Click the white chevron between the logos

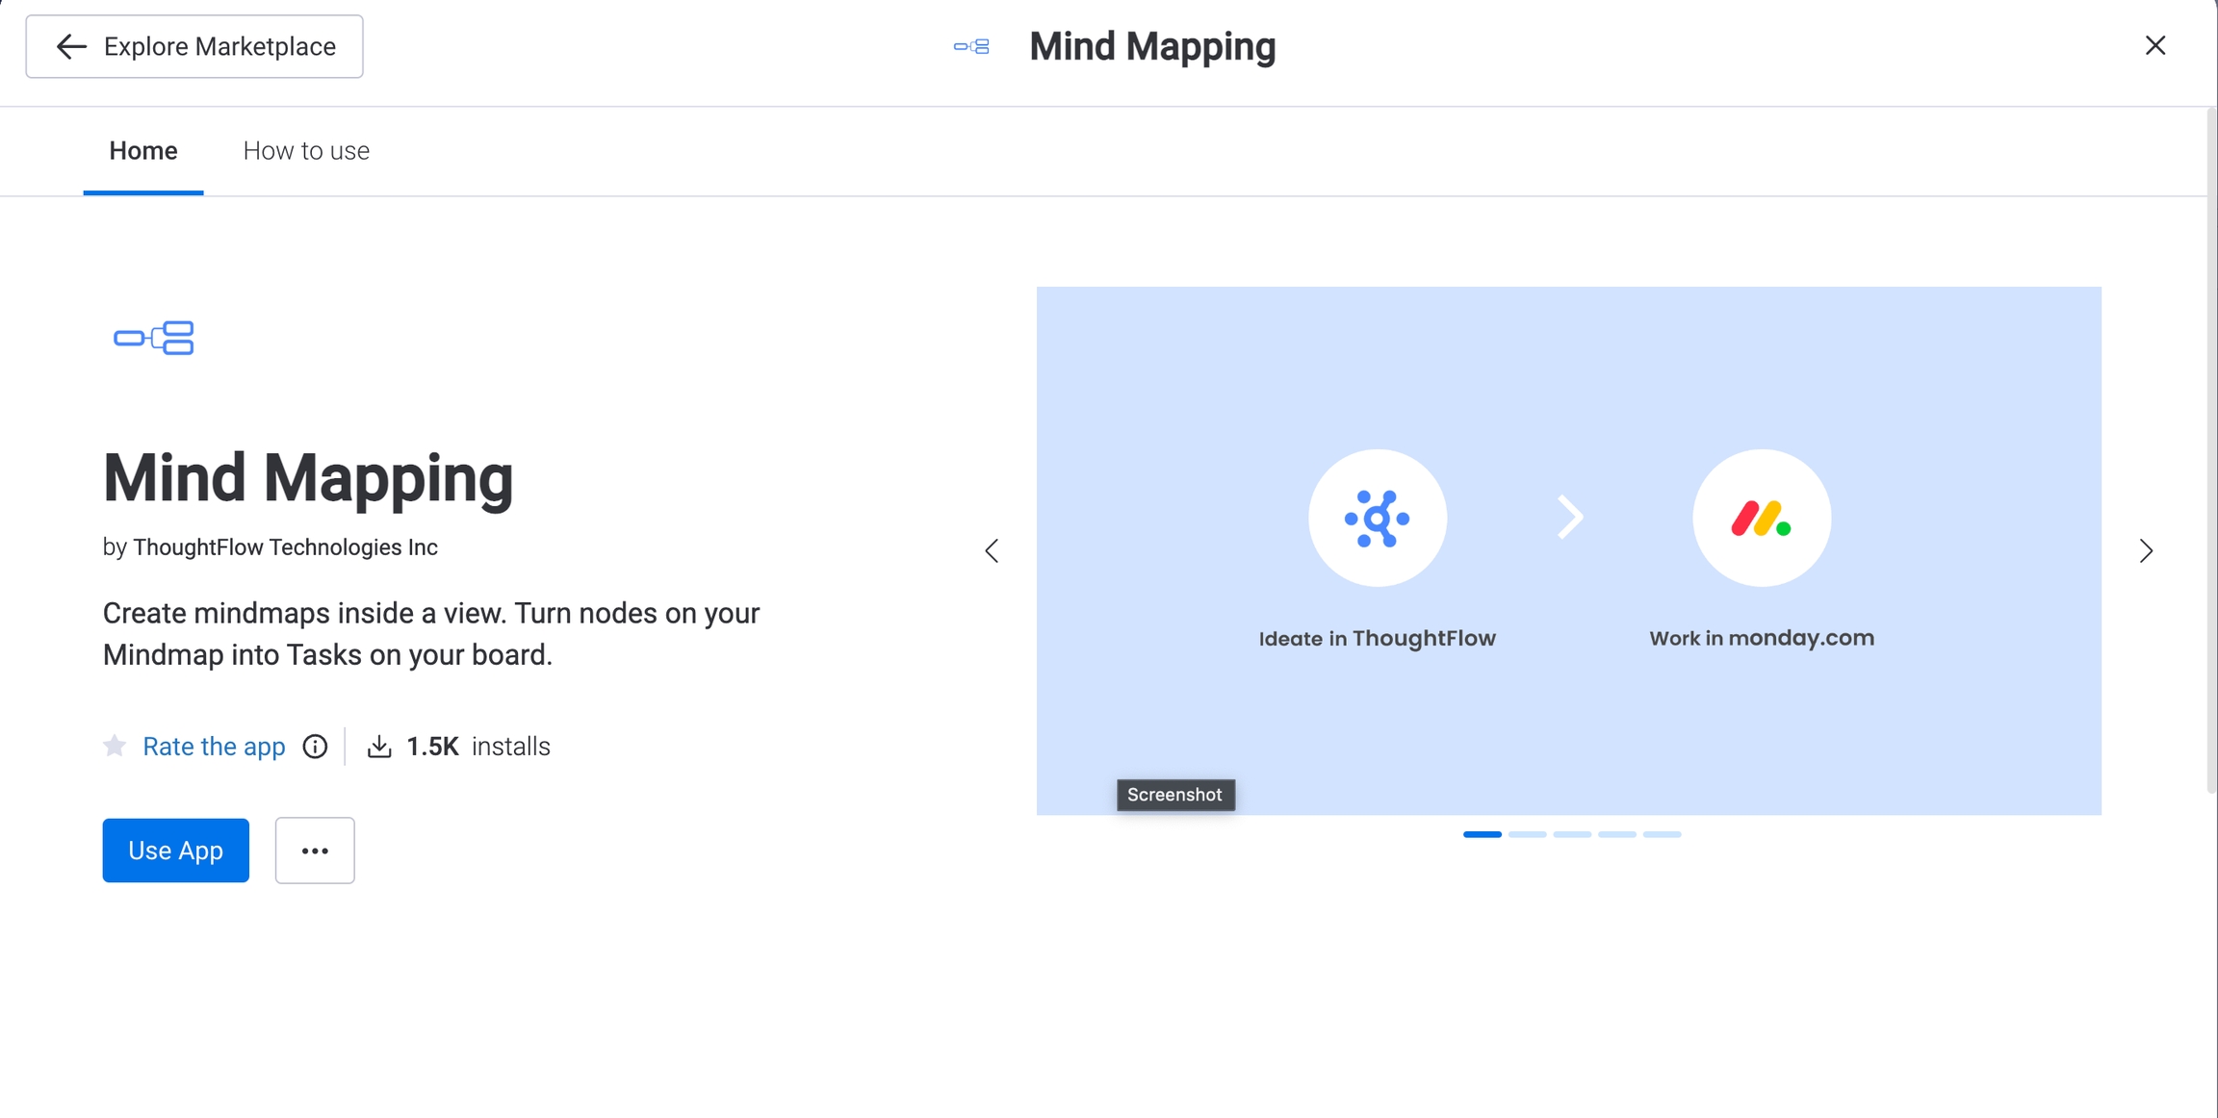pos(1570,518)
